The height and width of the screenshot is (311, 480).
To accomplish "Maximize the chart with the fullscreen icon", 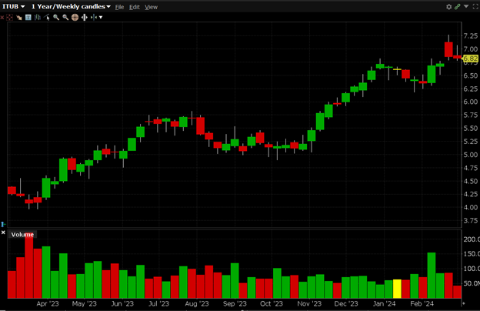I will pyautogui.click(x=475, y=6).
